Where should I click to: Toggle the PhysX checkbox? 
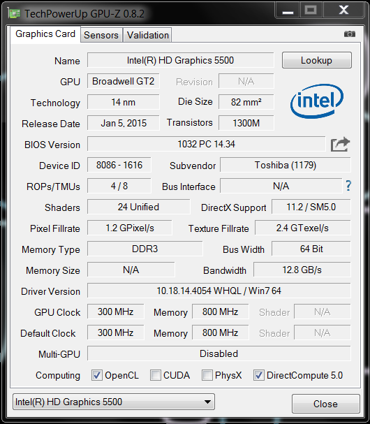207,375
